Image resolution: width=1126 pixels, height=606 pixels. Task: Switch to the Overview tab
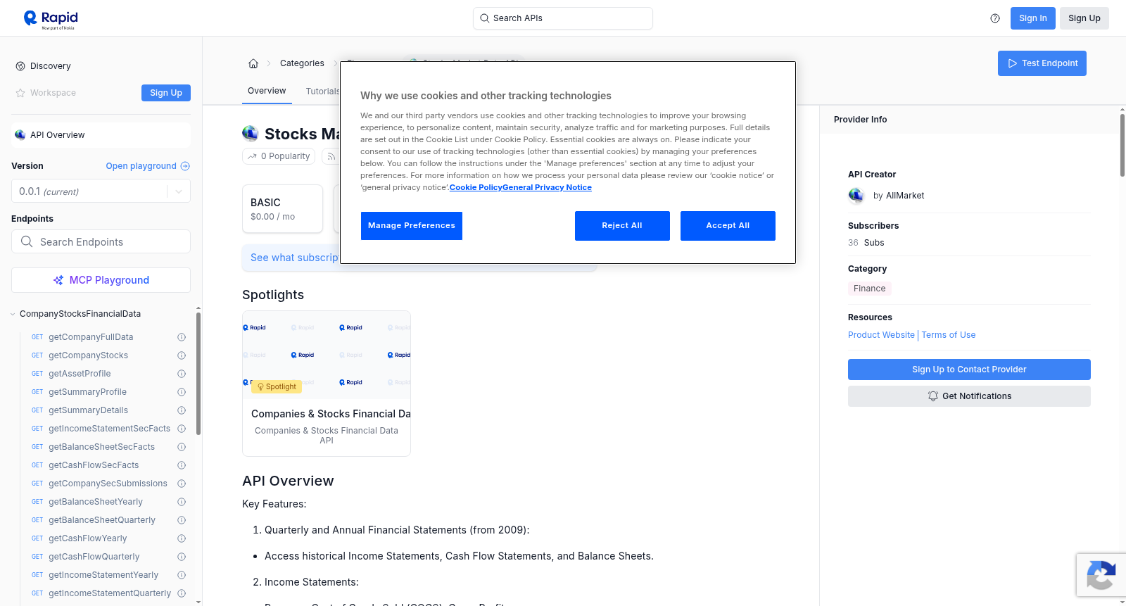tap(267, 91)
